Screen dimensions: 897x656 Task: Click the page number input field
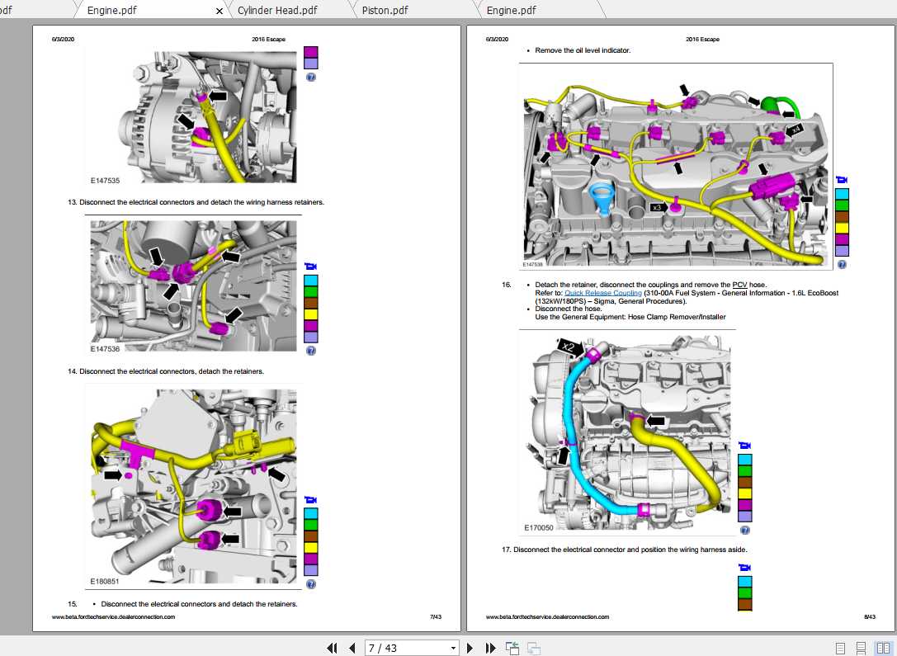404,649
